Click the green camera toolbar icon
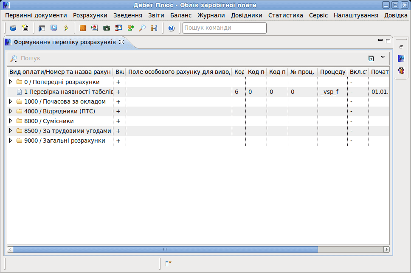 (107, 28)
